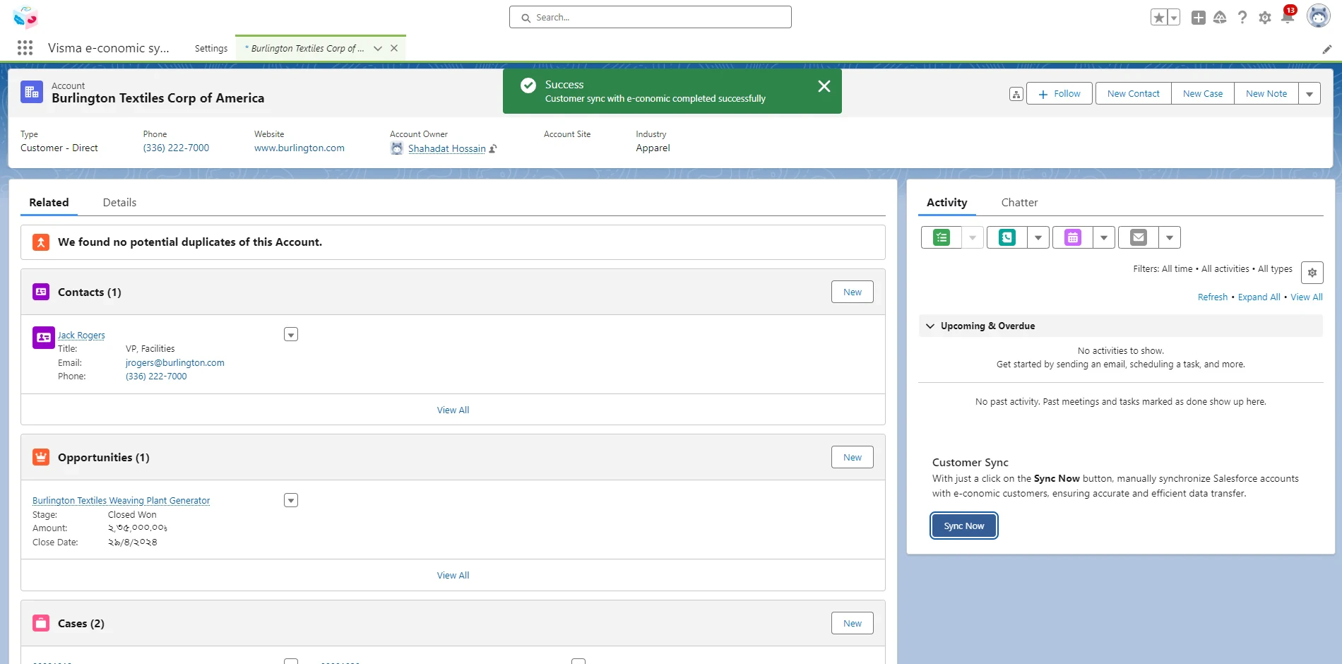
Task: Open Shahadat Hossain owner link
Action: click(x=446, y=148)
